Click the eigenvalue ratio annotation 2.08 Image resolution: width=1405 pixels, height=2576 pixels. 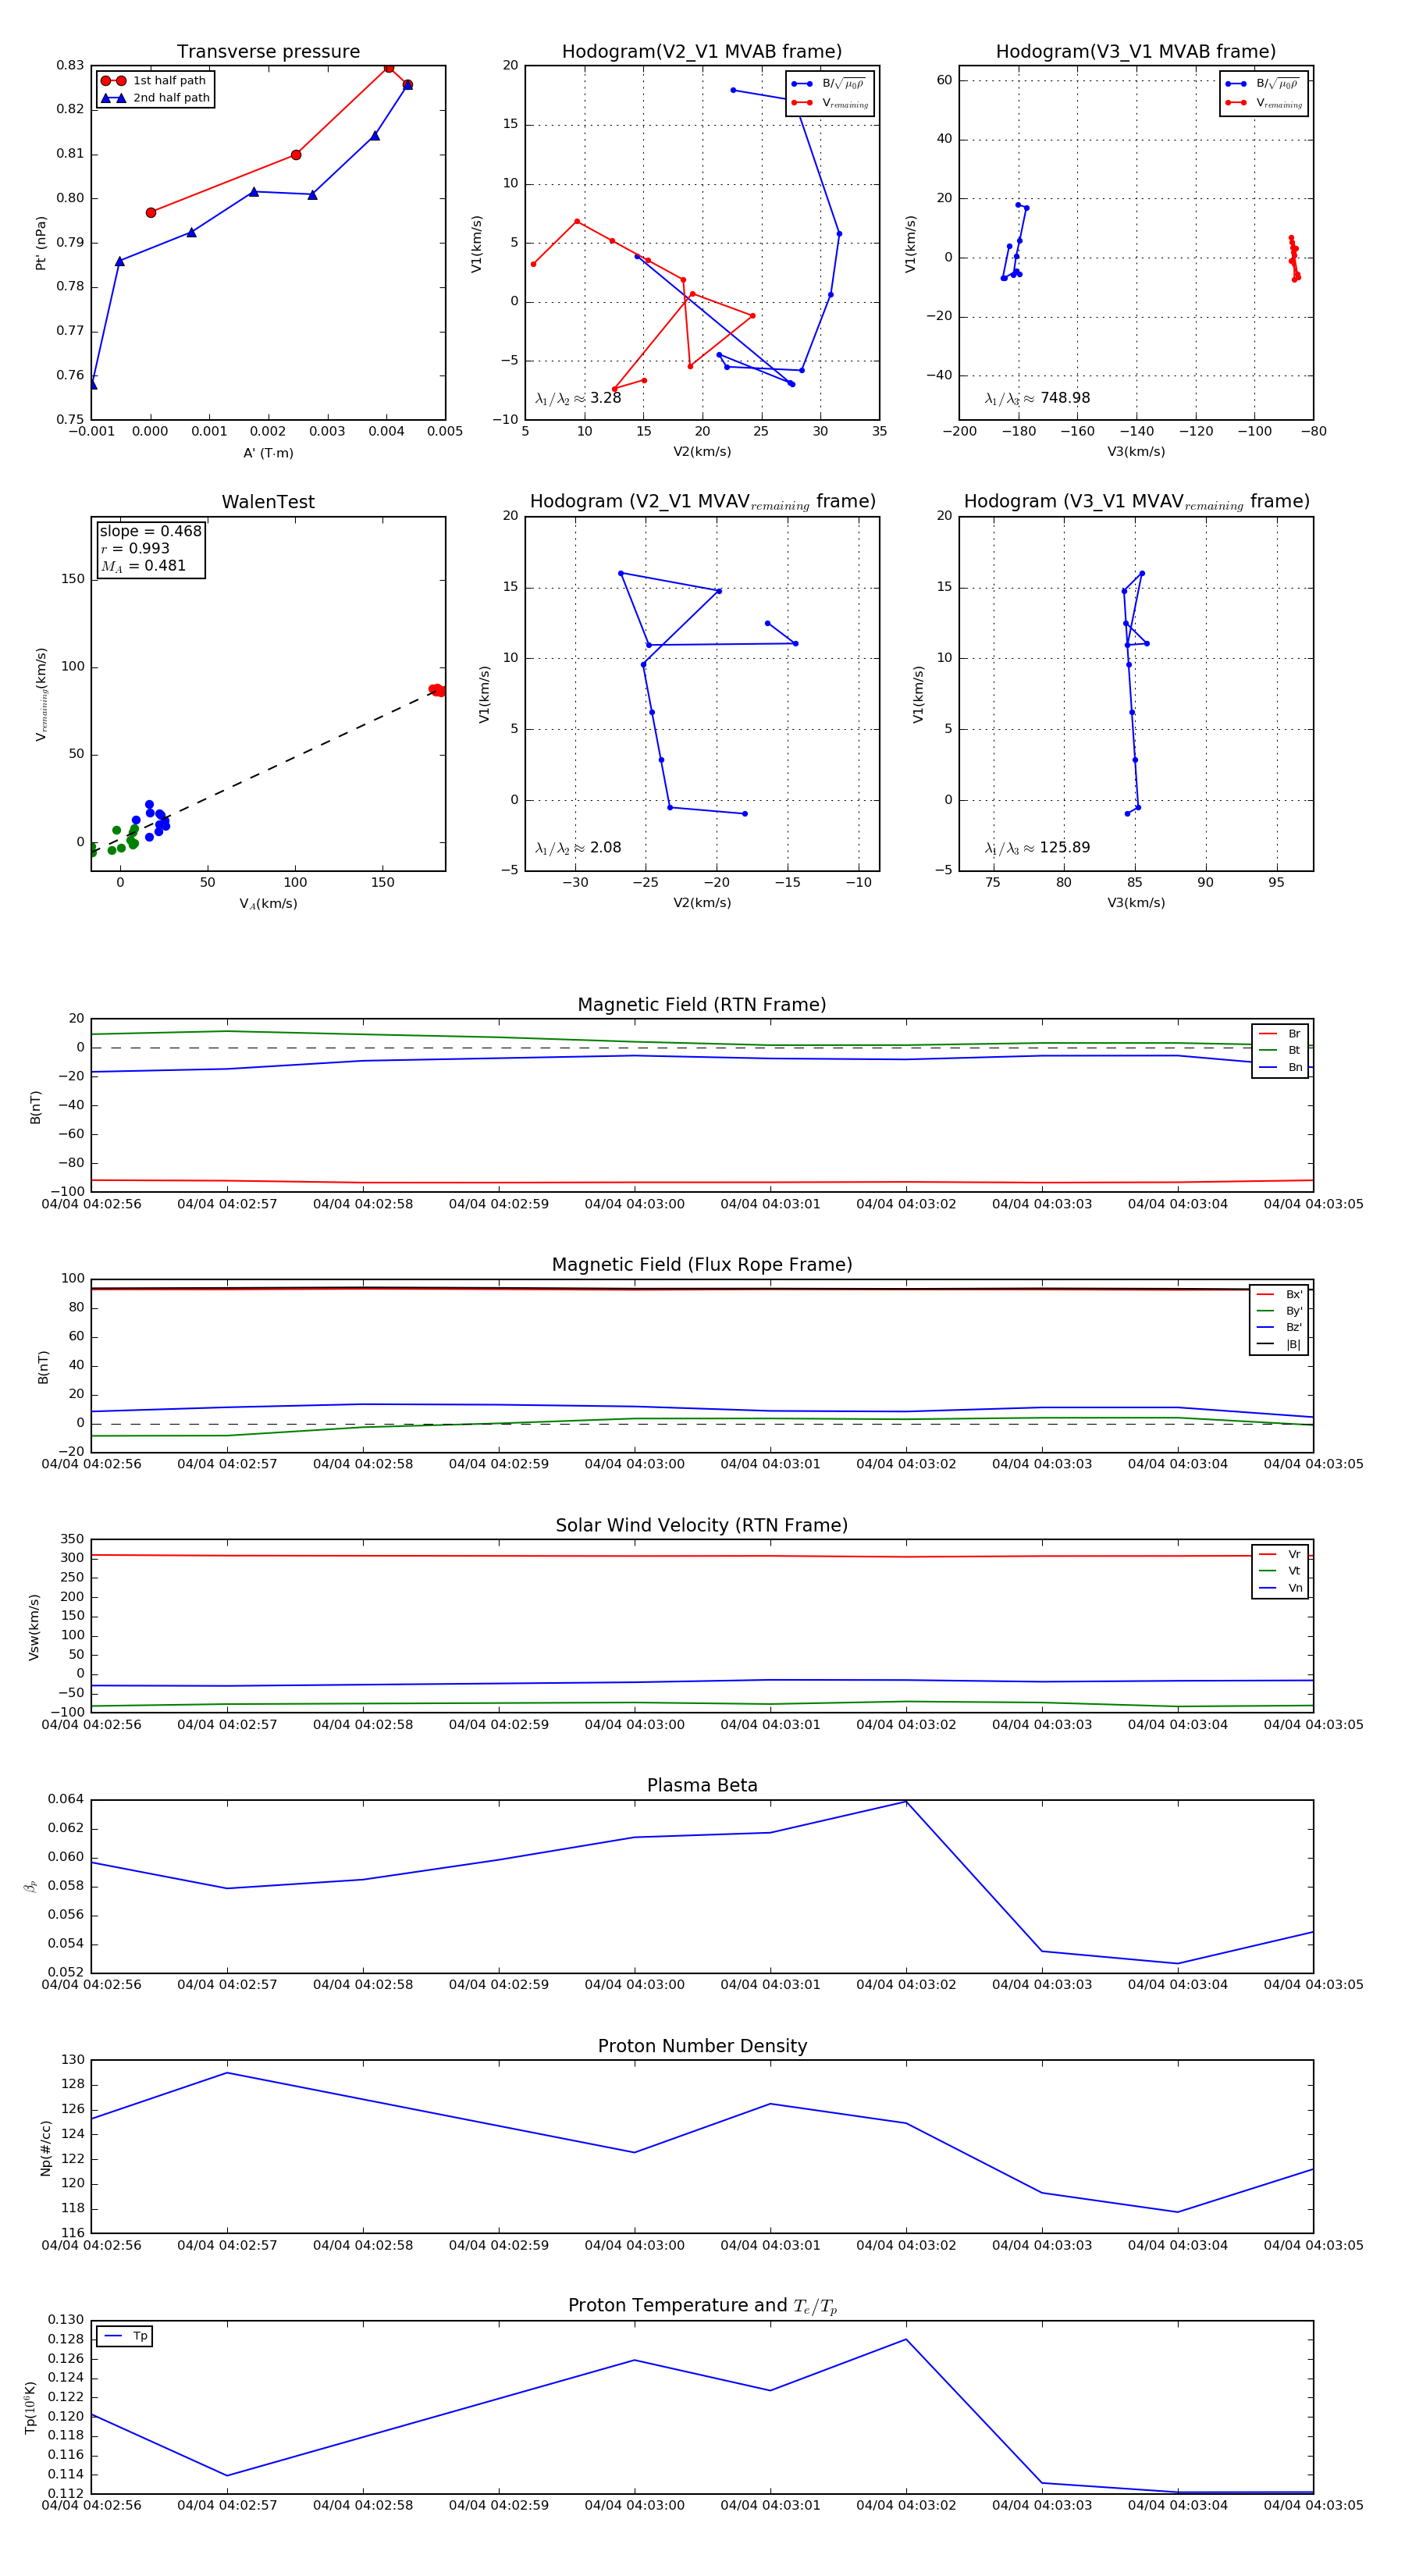click(x=578, y=848)
